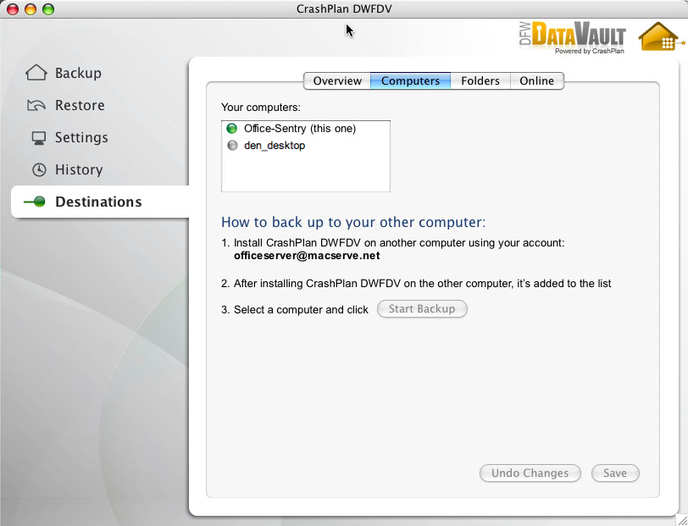This screenshot has height=526, width=688.
Task: Switch to the Folders tab
Action: (480, 80)
